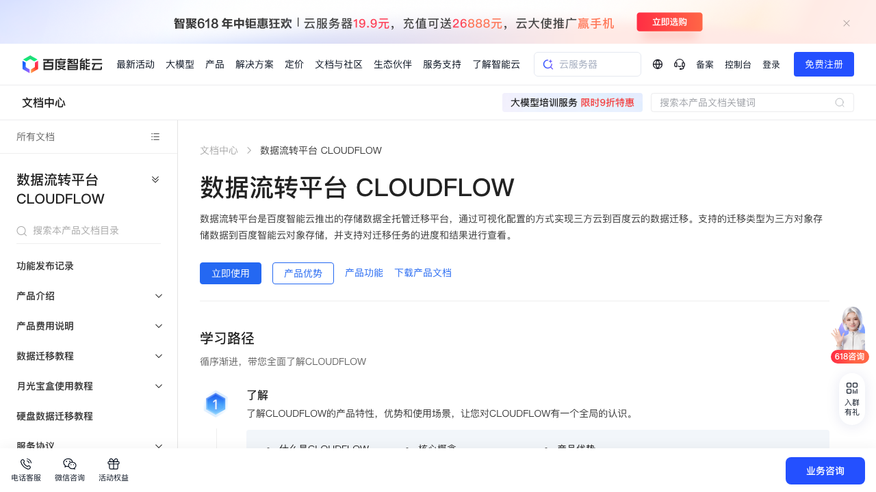The image size is (876, 492).
Task: Click the 学习路径 heading
Action: [x=227, y=338]
